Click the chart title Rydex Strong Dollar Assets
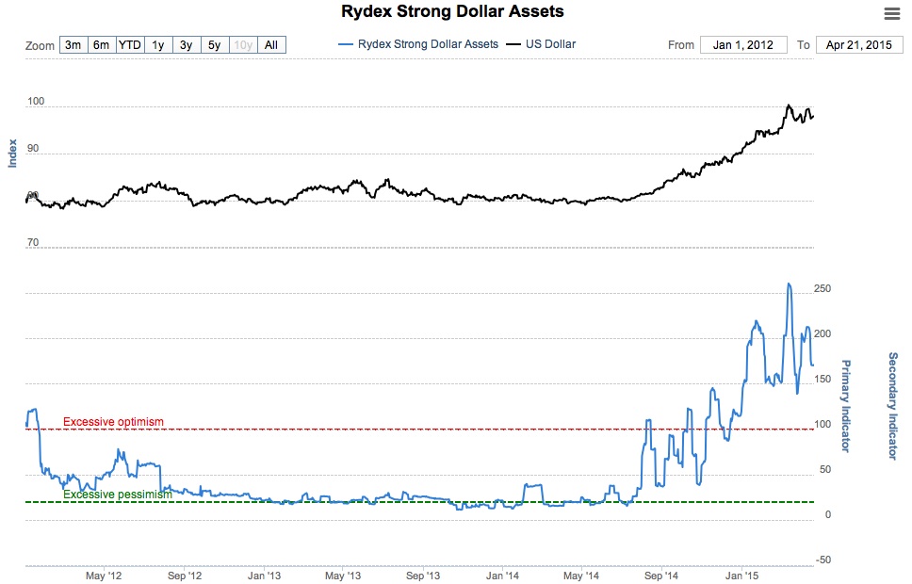 pyautogui.click(x=453, y=12)
